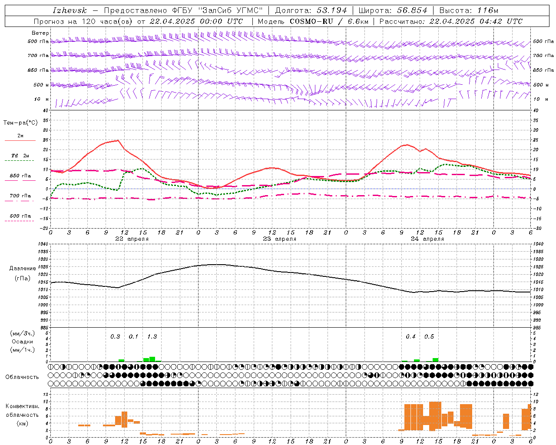Click the 'Ветер' wind panel label
The height and width of the screenshot is (445, 556).
click(x=40, y=33)
